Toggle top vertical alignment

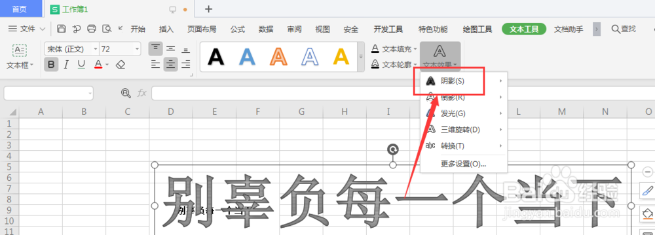pyautogui.click(x=156, y=49)
